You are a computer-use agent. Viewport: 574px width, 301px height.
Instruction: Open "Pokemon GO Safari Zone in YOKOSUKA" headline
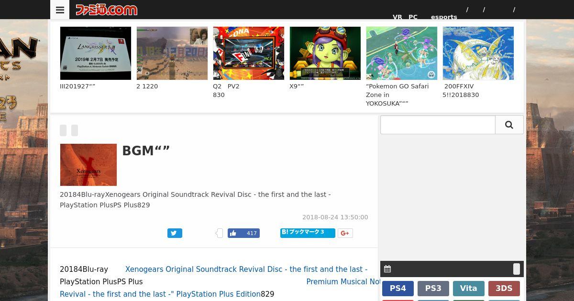coord(397,95)
